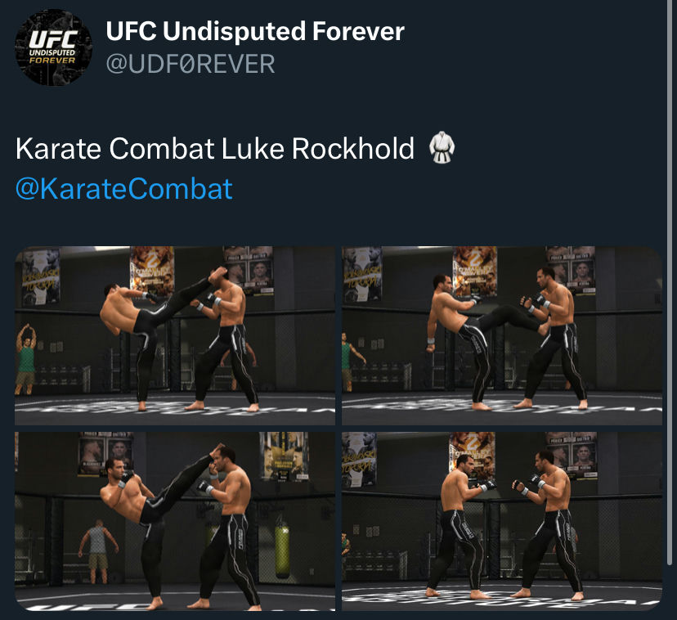The image size is (677, 620).
Task: Click the karate gi emoji
Action: (x=442, y=148)
